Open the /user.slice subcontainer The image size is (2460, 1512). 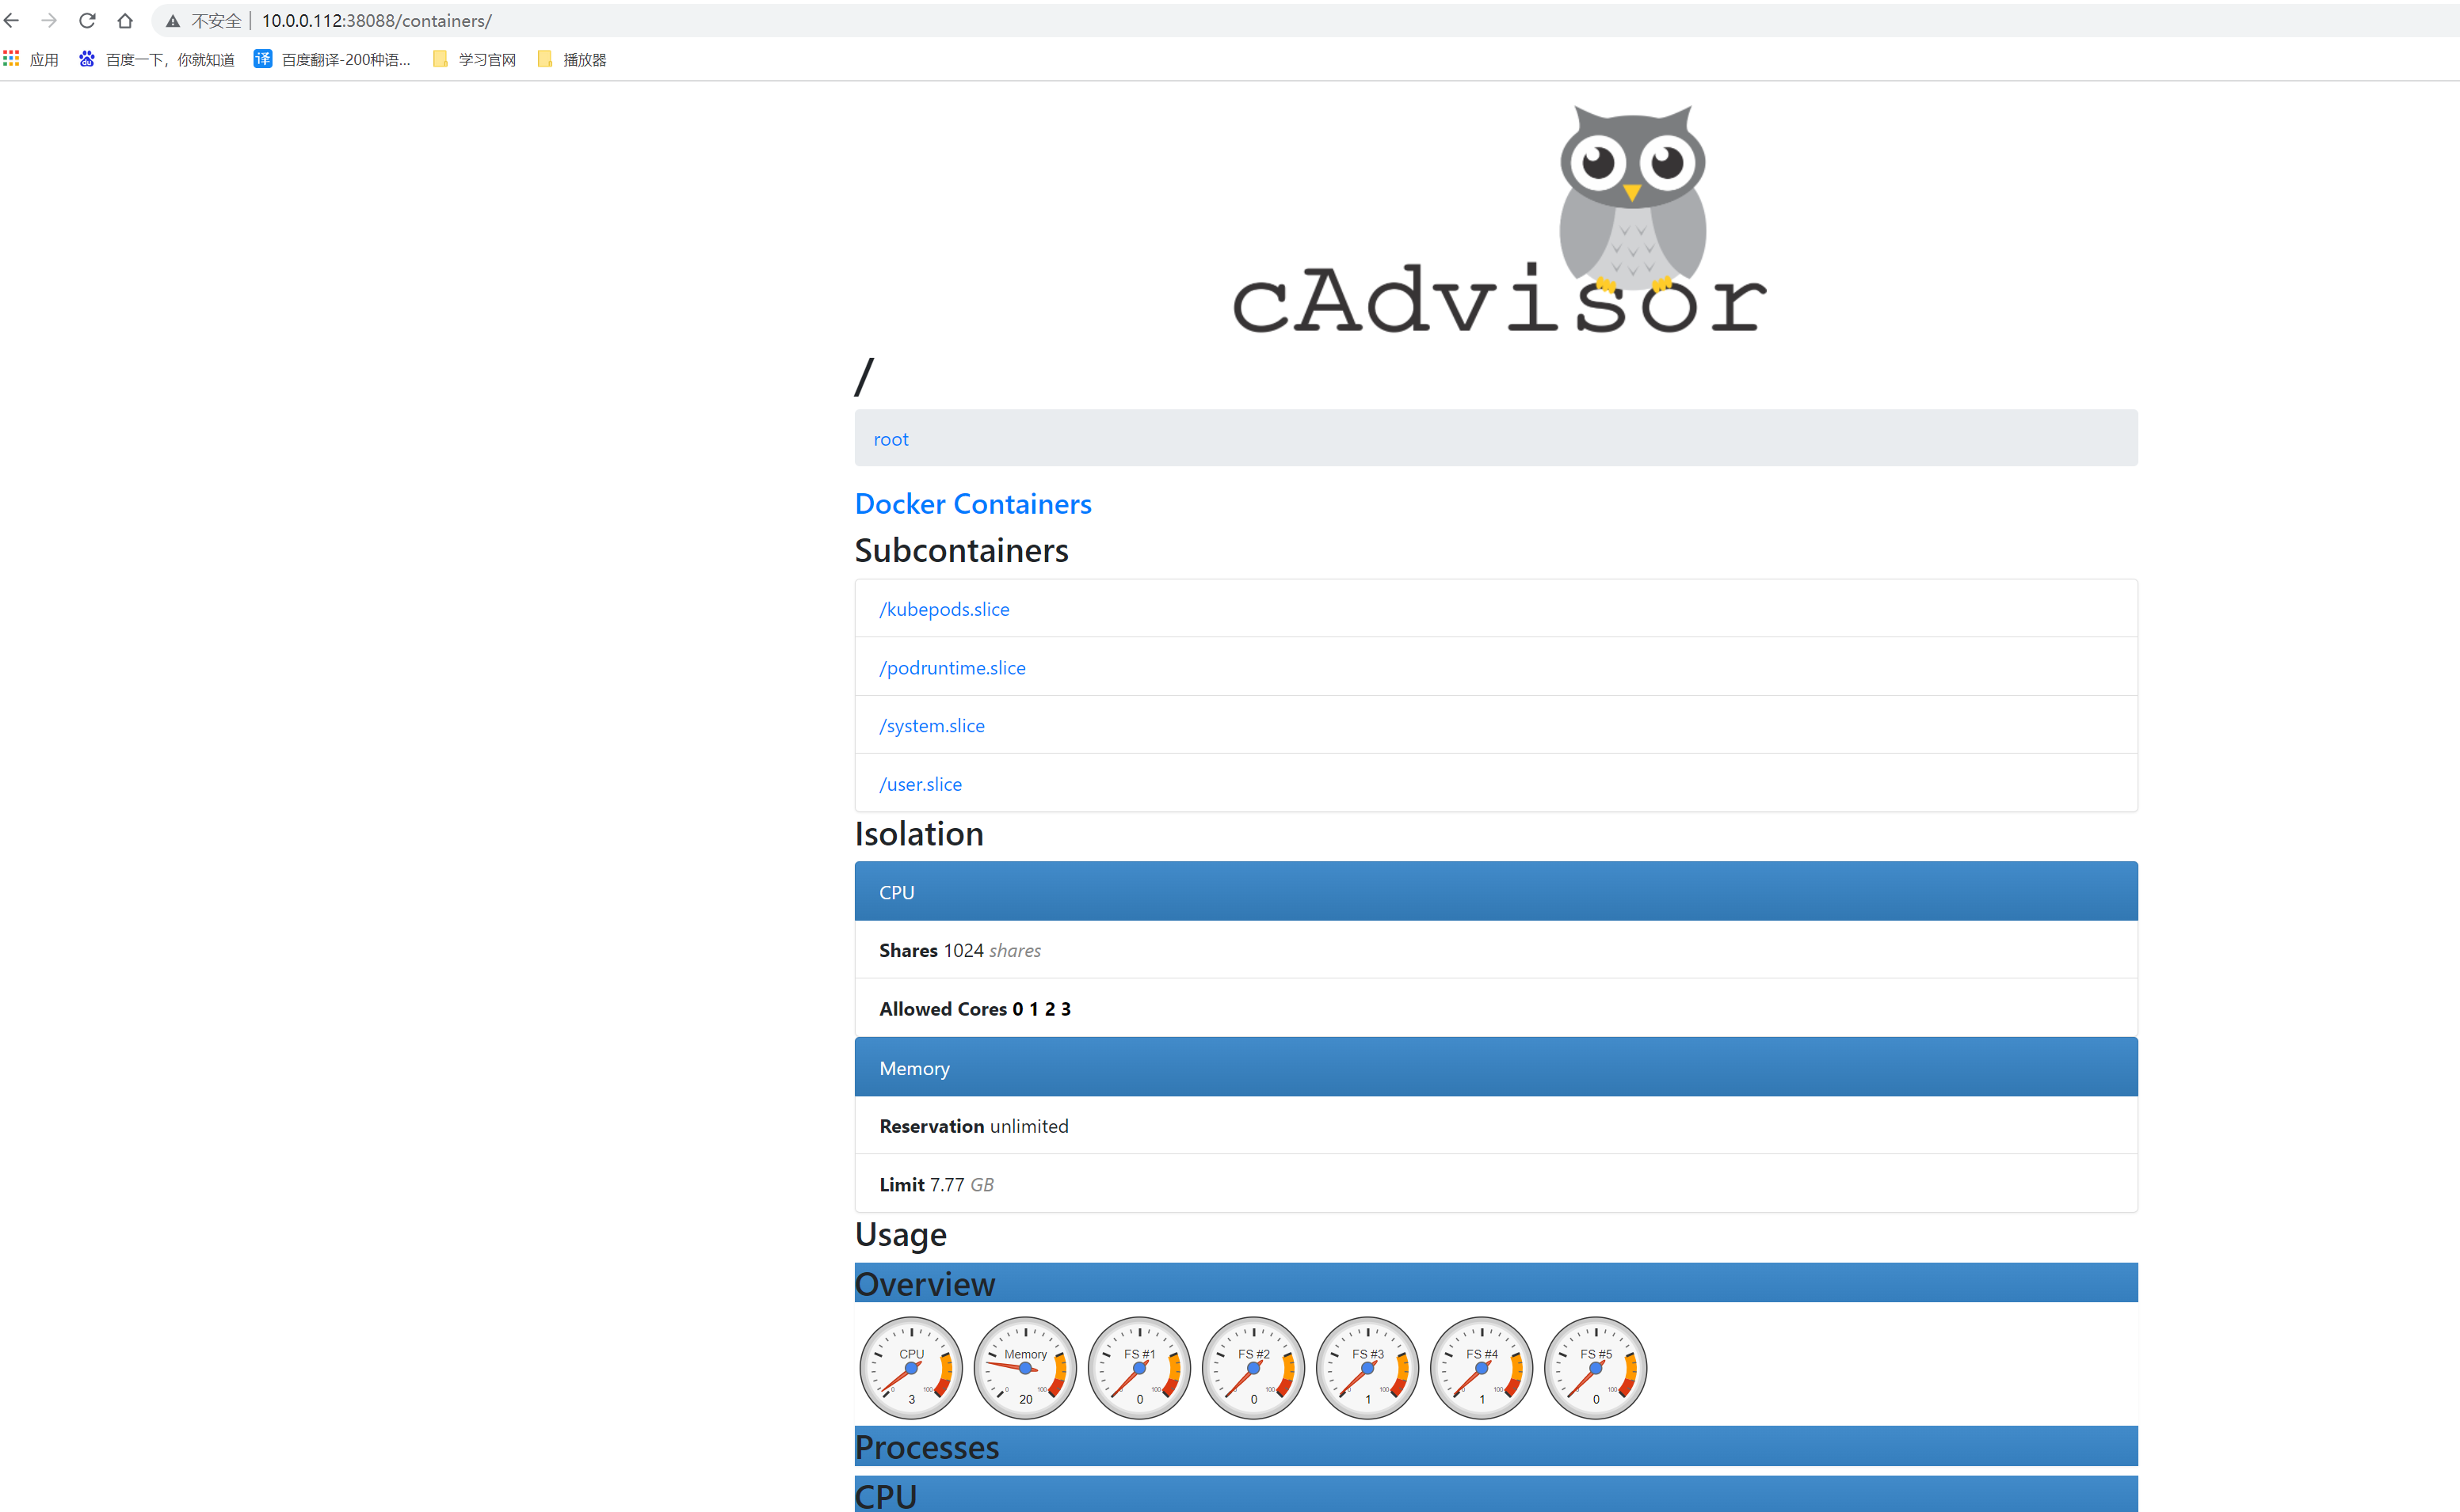(921, 784)
